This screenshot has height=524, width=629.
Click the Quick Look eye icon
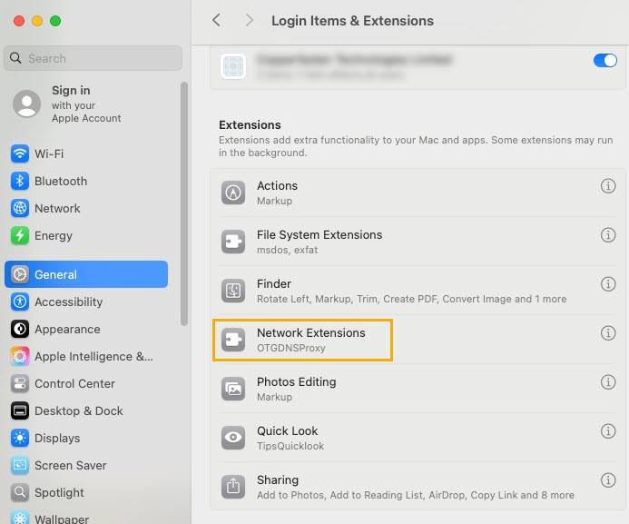click(234, 439)
